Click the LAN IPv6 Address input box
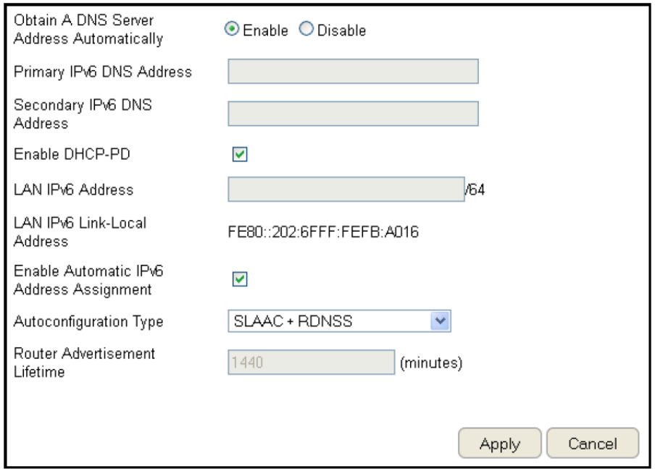655x474 pixels. tap(346, 190)
